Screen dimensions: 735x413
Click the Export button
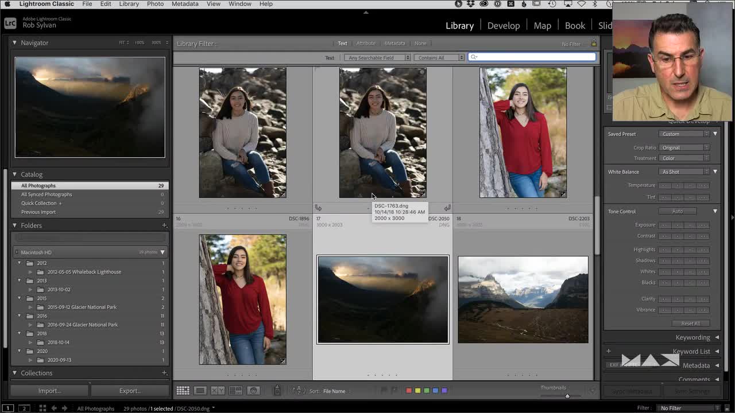click(x=130, y=391)
